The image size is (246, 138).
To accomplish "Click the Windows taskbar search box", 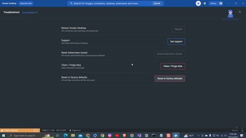I will point(31,135).
